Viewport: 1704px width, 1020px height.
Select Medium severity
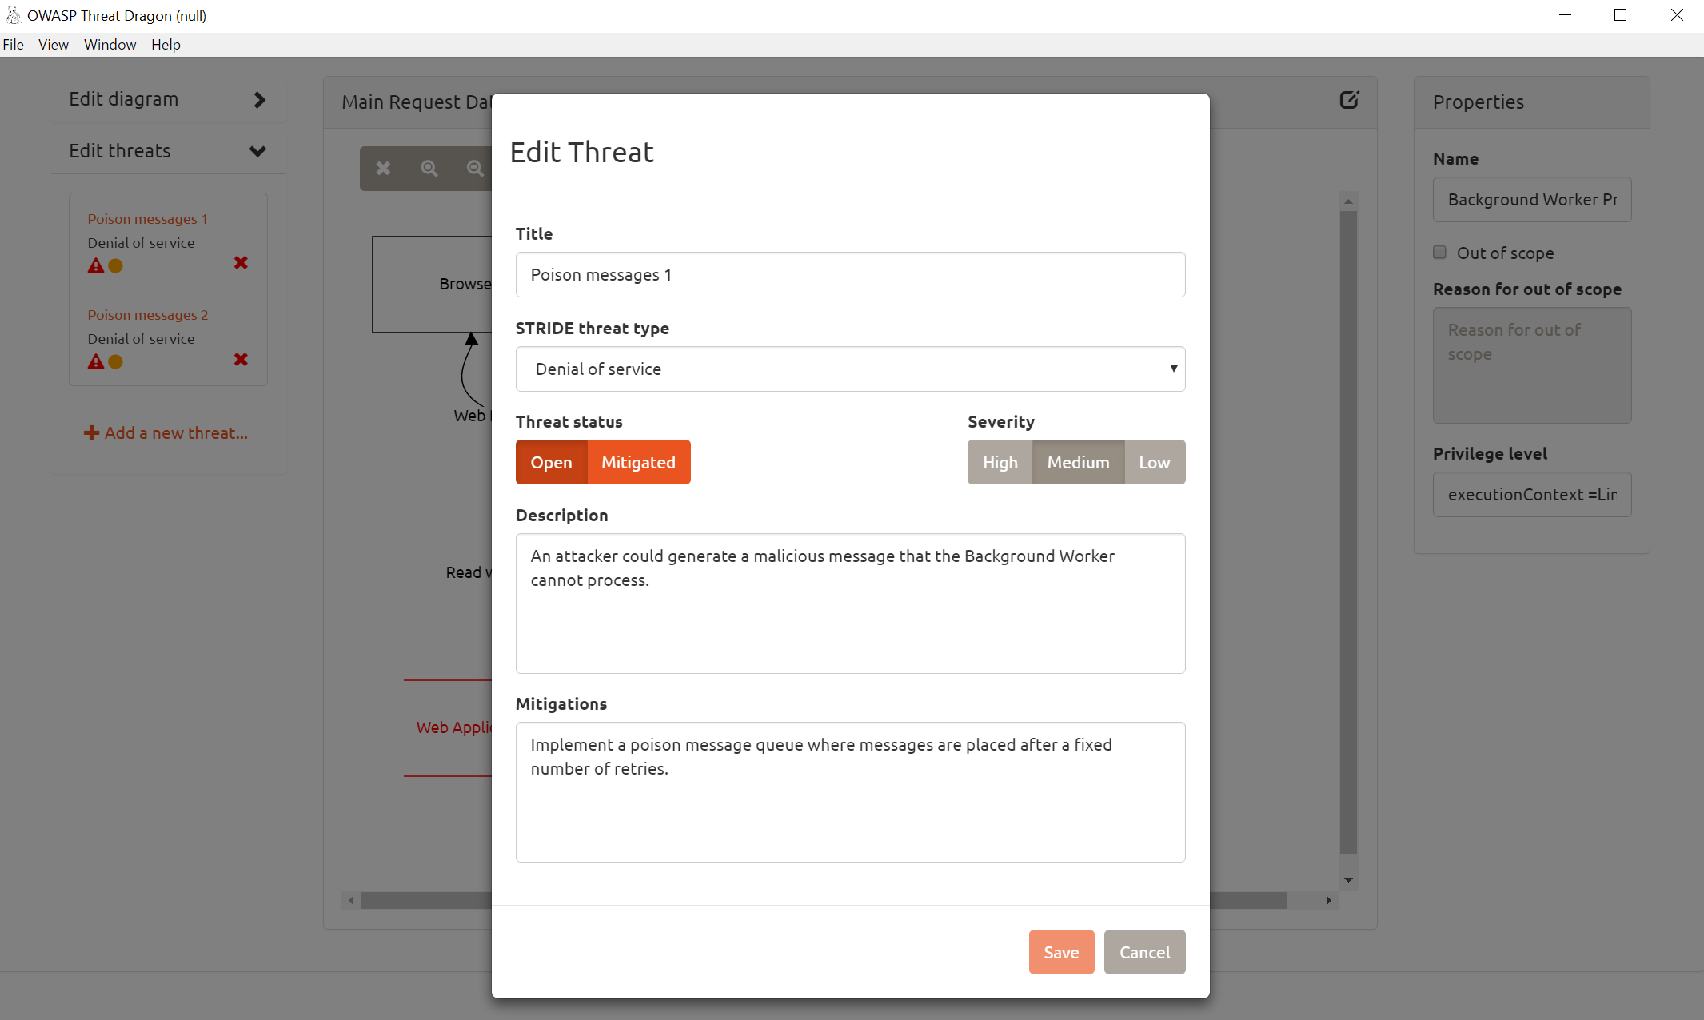[x=1078, y=462]
